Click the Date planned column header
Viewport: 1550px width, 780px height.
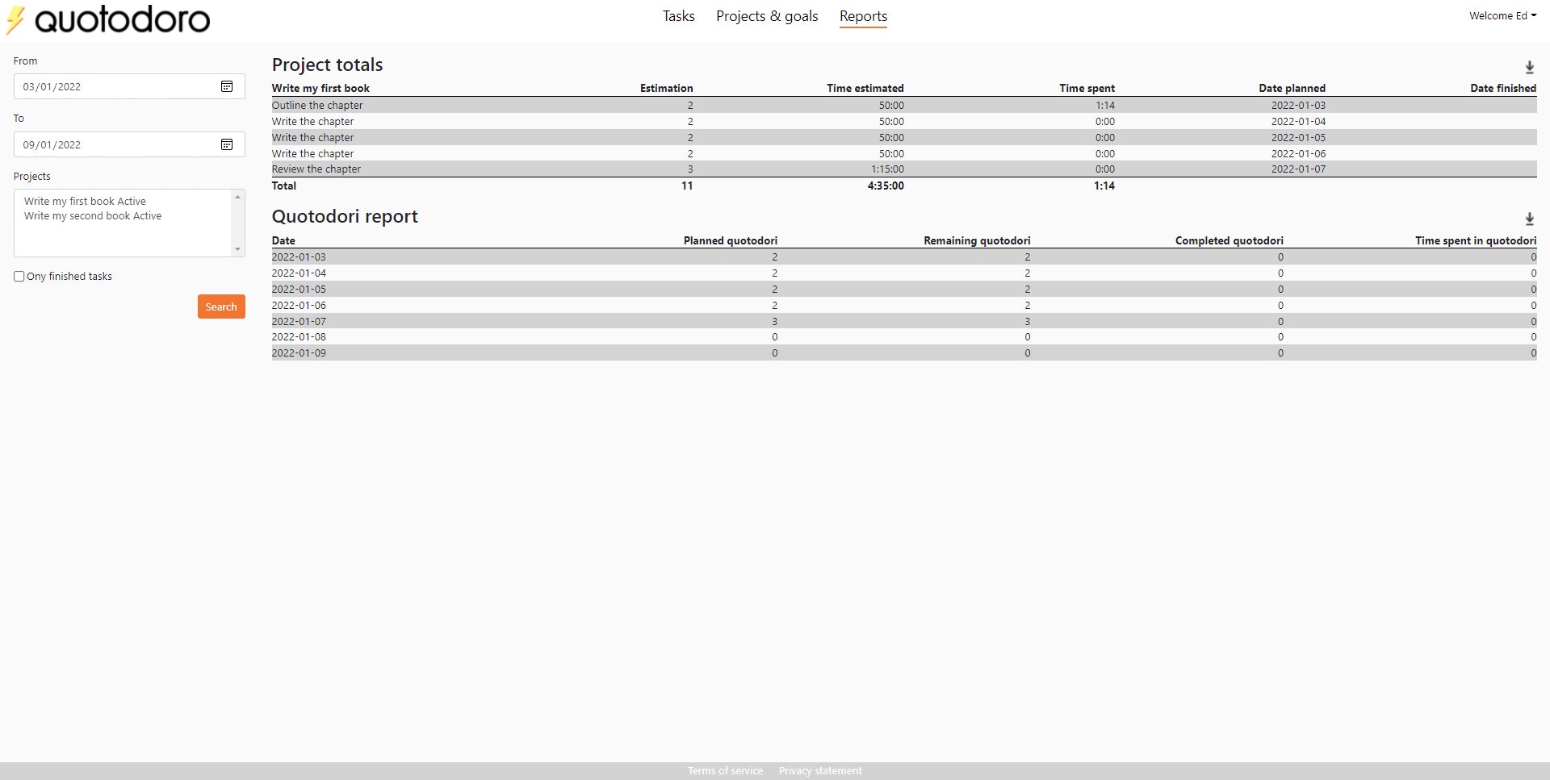[1292, 88]
